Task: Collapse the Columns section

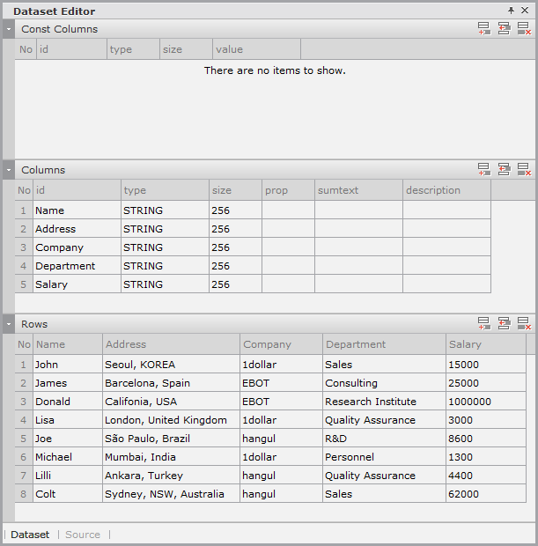Action: tap(9, 170)
